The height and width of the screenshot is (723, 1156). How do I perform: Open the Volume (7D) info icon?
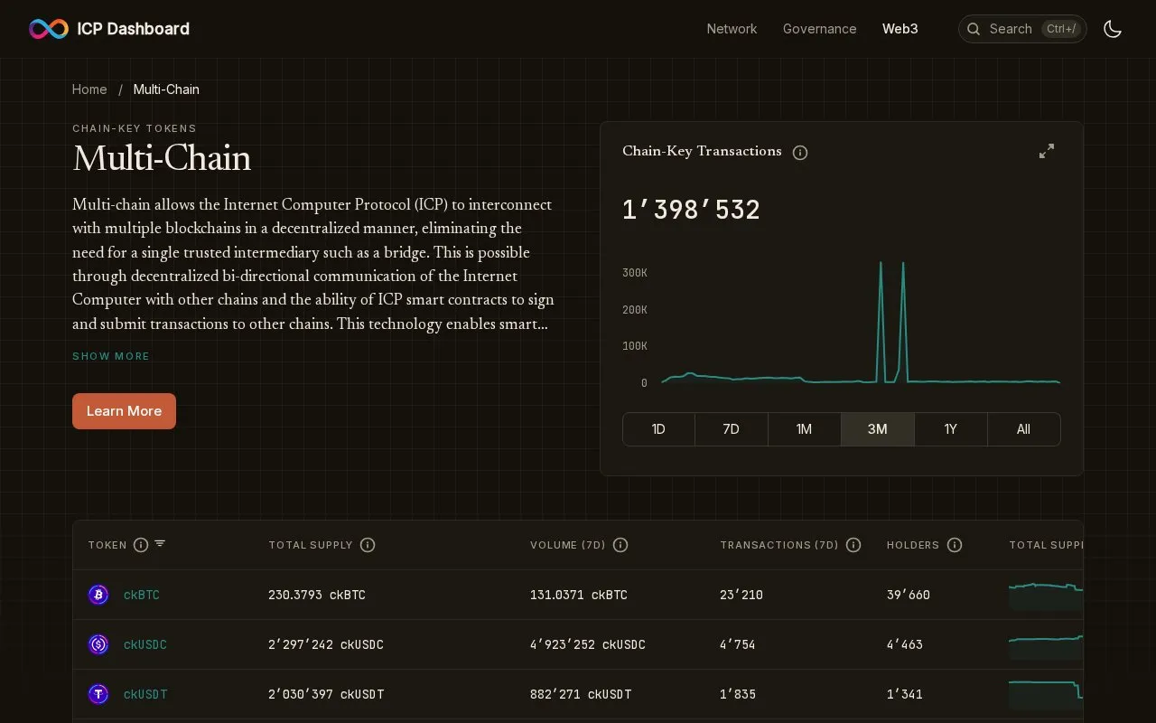(x=620, y=545)
